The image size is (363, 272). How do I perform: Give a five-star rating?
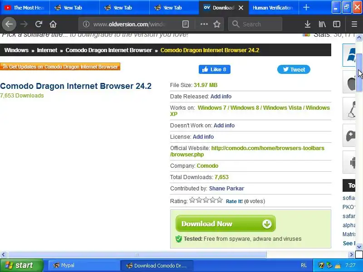pyautogui.click(x=220, y=200)
